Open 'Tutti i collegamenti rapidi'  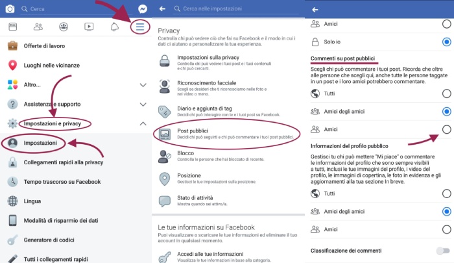(76, 258)
